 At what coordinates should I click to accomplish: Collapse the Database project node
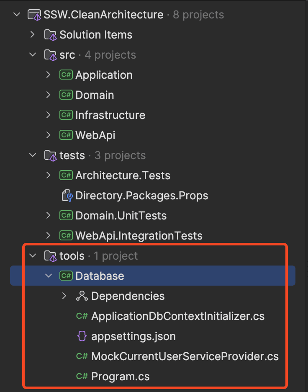[x=48, y=276]
